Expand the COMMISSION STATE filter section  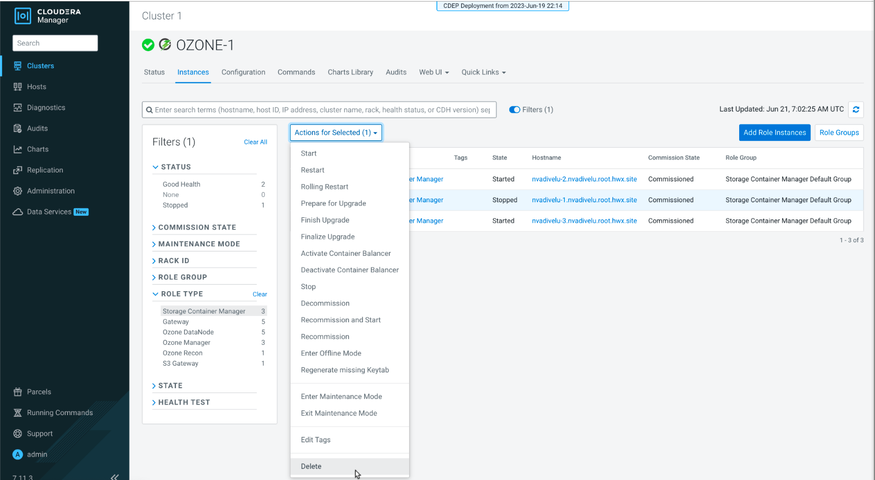[197, 227]
